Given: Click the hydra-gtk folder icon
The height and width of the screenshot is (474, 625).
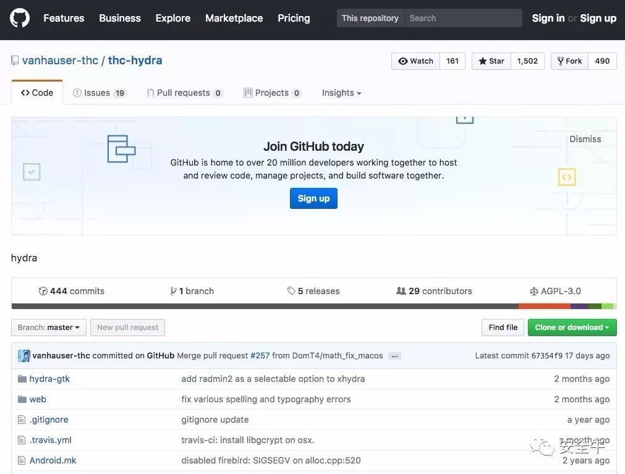Looking at the screenshot, I should pyautogui.click(x=22, y=379).
